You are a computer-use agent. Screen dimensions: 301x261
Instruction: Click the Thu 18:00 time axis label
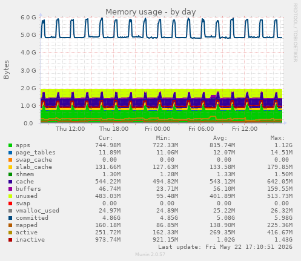114,129
